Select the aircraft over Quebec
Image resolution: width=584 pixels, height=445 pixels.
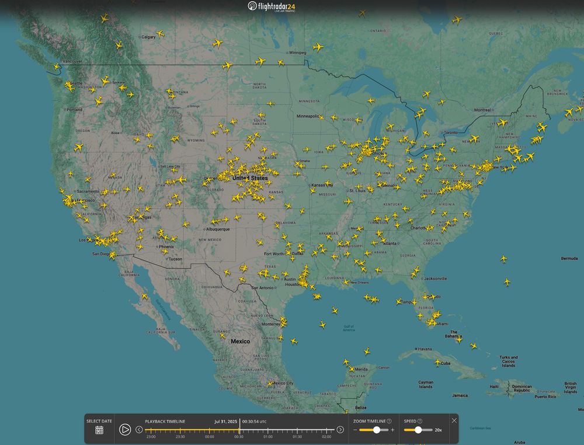[x=457, y=20]
